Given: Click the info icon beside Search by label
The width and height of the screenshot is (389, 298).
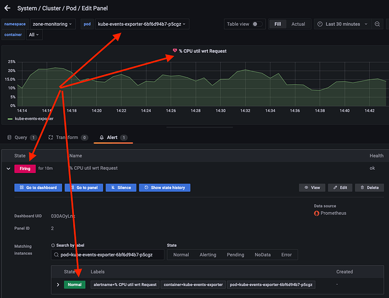Looking at the screenshot, I should click(x=53, y=246).
